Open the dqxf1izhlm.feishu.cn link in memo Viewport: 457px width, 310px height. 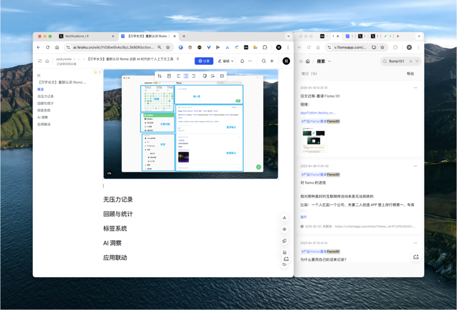tap(318, 113)
